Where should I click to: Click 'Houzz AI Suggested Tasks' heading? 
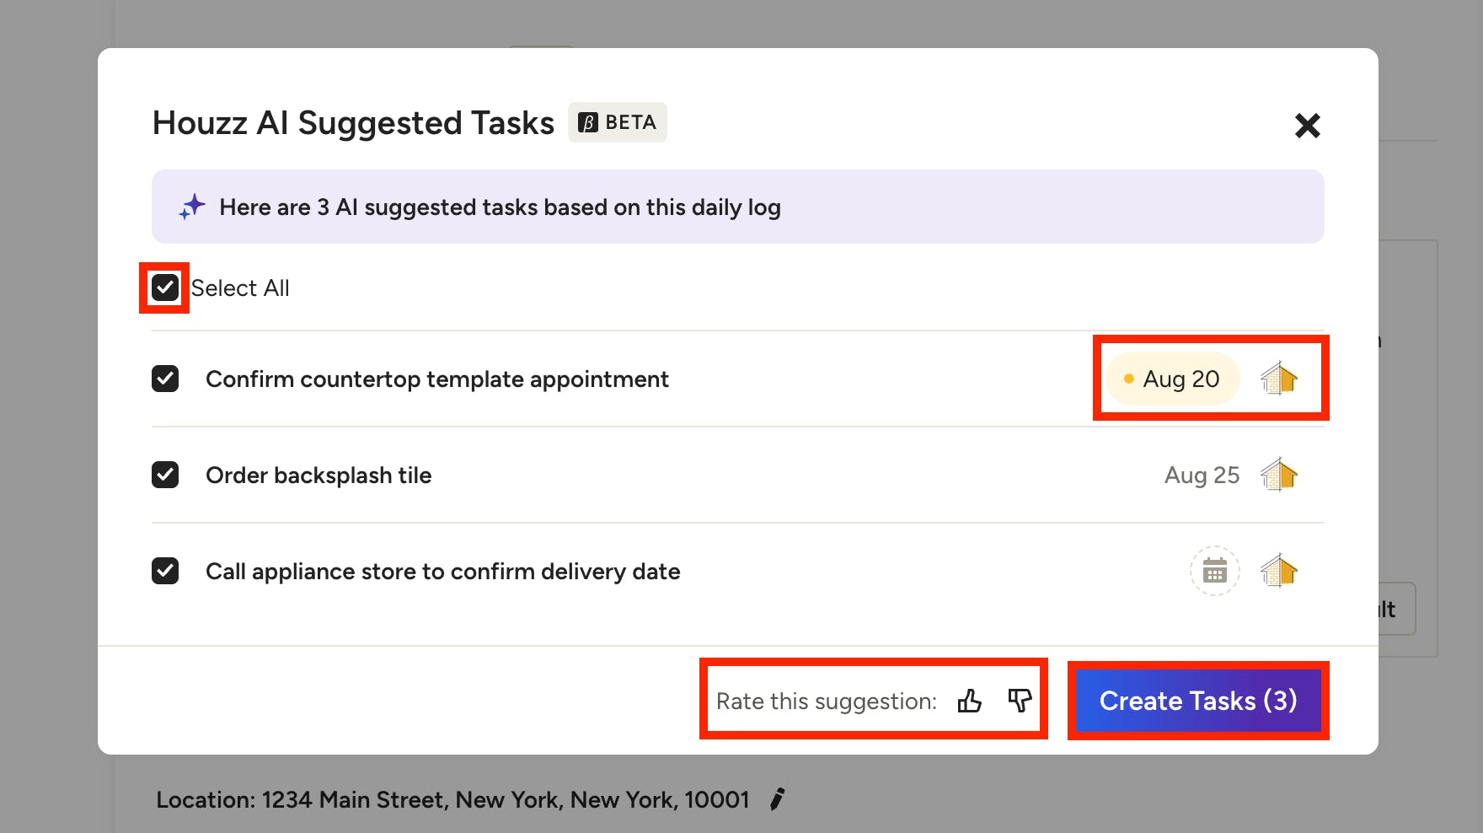pos(353,123)
